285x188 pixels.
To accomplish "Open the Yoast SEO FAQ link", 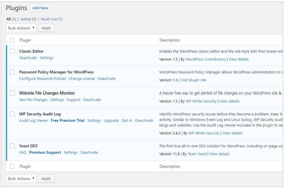I will click(23, 152).
